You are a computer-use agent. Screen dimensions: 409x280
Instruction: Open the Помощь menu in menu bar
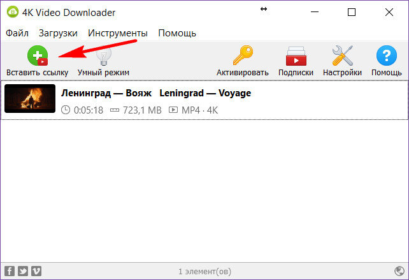[177, 33]
